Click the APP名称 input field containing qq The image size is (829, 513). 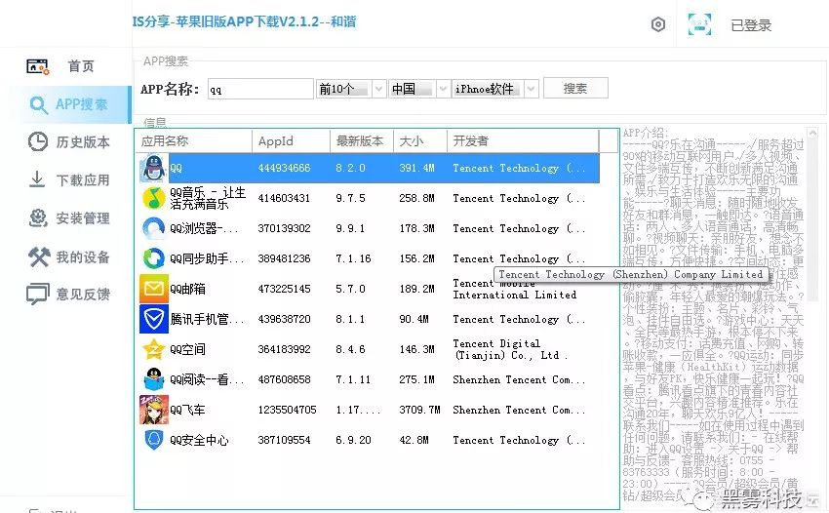pos(260,89)
